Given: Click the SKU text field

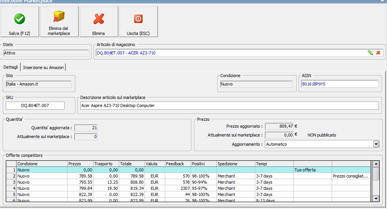Looking at the screenshot, I should 35,105.
